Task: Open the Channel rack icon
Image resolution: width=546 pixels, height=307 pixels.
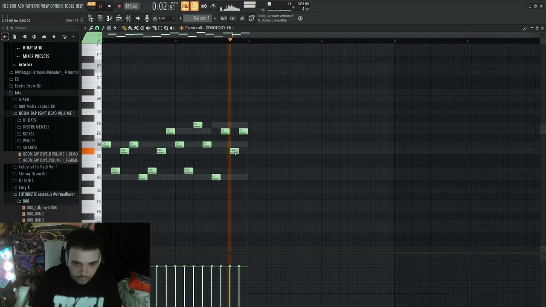Action: [100, 18]
